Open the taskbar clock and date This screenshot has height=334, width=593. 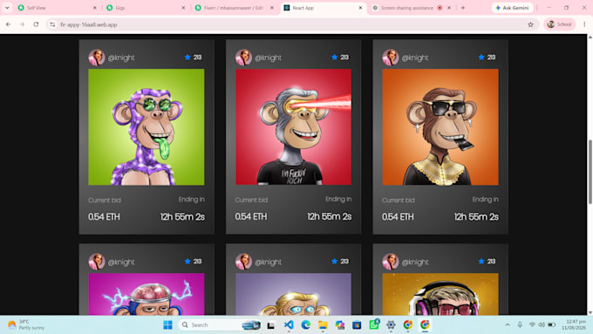(574, 324)
